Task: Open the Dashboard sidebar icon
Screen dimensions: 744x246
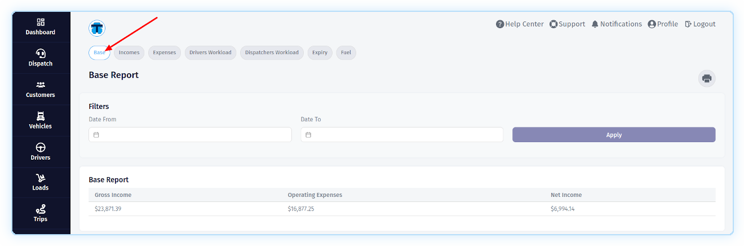Action: click(x=41, y=23)
